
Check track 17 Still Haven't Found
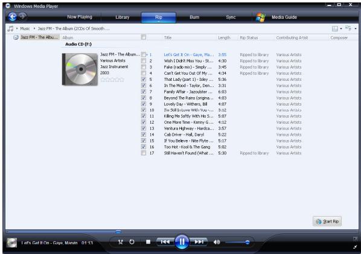(144, 153)
